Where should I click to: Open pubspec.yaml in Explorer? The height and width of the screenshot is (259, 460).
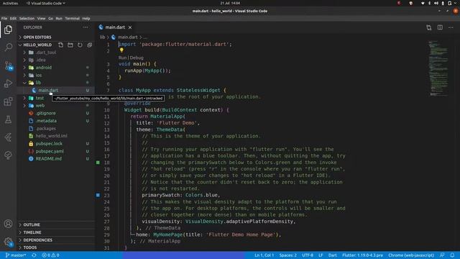pyautogui.click(x=50, y=151)
